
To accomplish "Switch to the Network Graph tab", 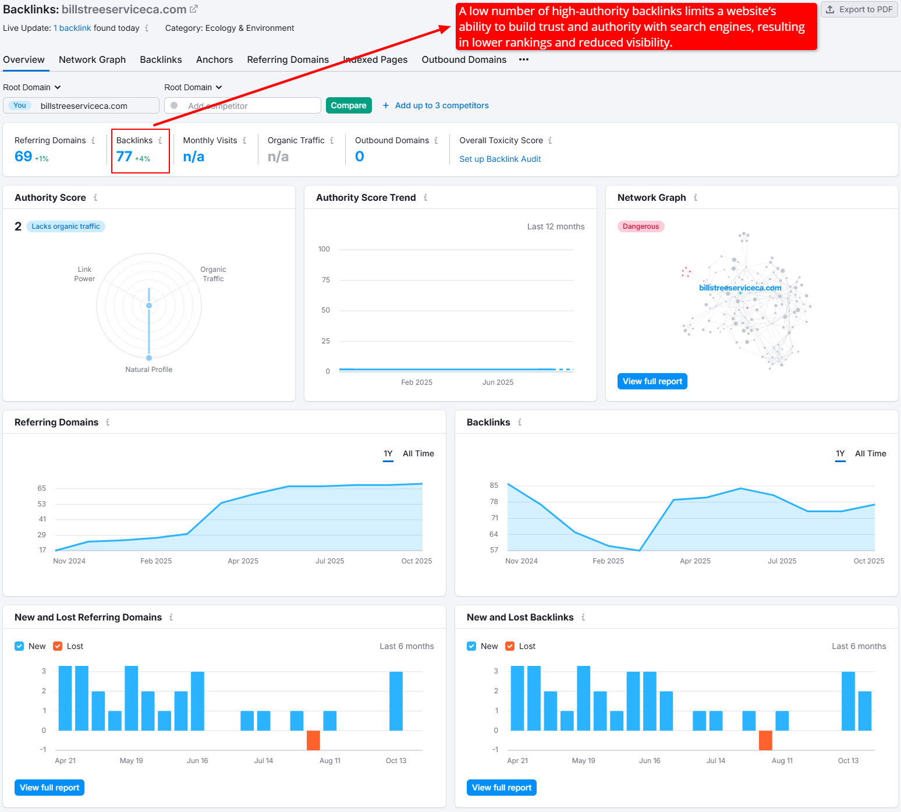I will pyautogui.click(x=92, y=60).
